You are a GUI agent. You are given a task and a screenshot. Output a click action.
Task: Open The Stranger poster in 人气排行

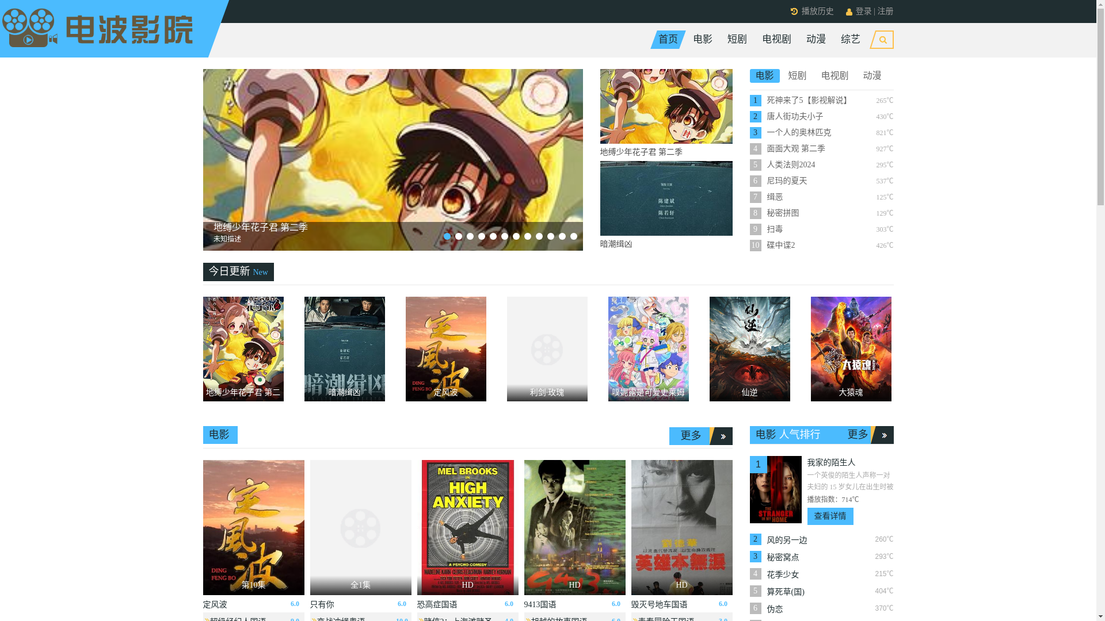tap(776, 490)
